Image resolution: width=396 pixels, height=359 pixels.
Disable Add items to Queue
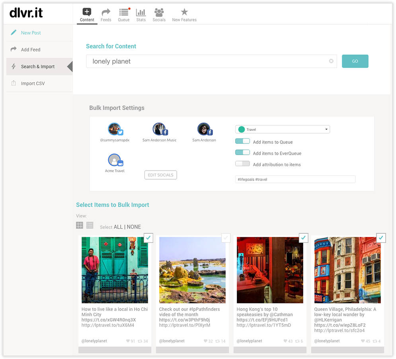[x=243, y=141]
